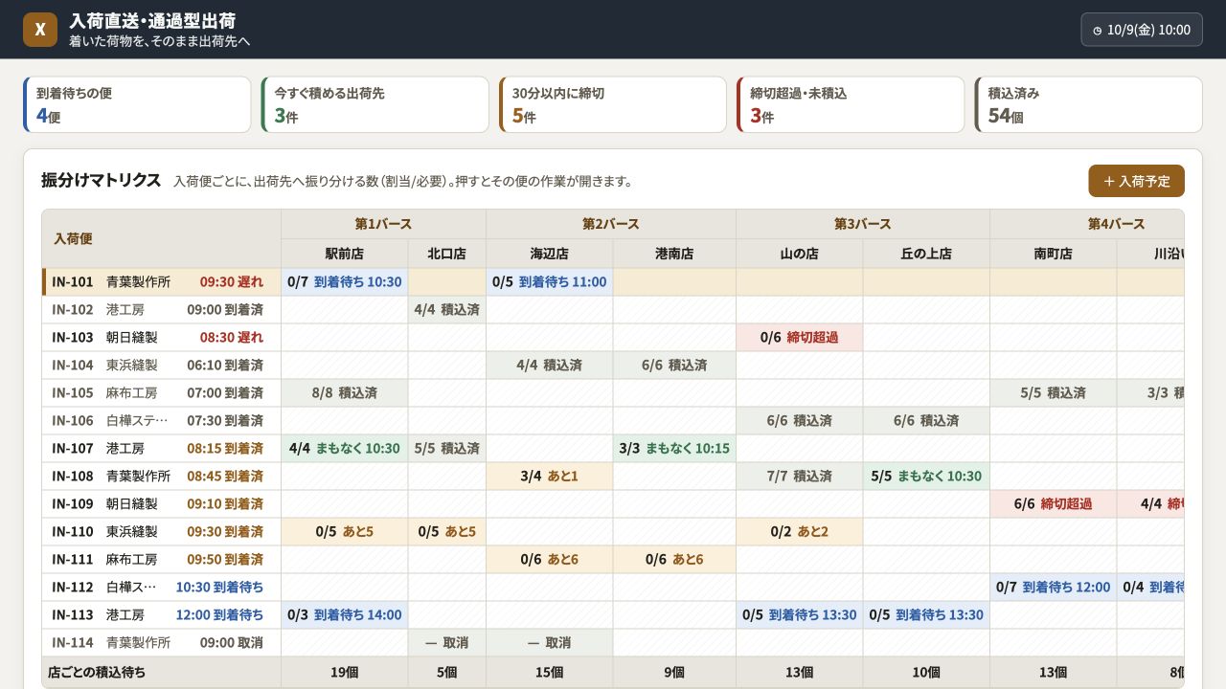Image resolution: width=1226 pixels, height=689 pixels.
Task: Open IN-112's 0/7 到着待ち 12:00 cell
Action: [x=1054, y=588]
